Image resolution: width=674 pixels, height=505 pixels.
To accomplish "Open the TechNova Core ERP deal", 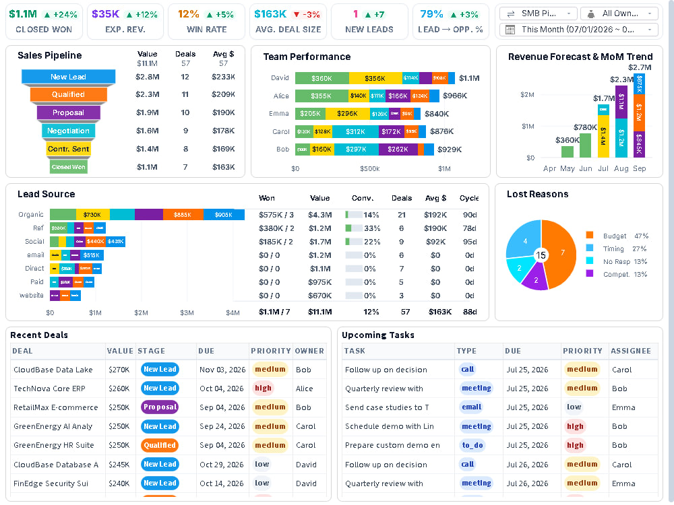I will pos(49,389).
